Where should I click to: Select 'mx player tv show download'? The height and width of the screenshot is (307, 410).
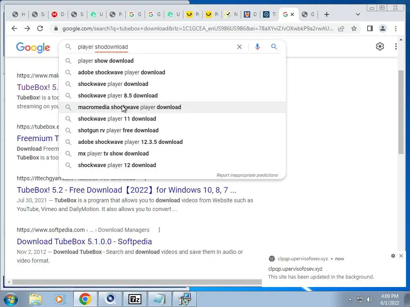[173, 153]
